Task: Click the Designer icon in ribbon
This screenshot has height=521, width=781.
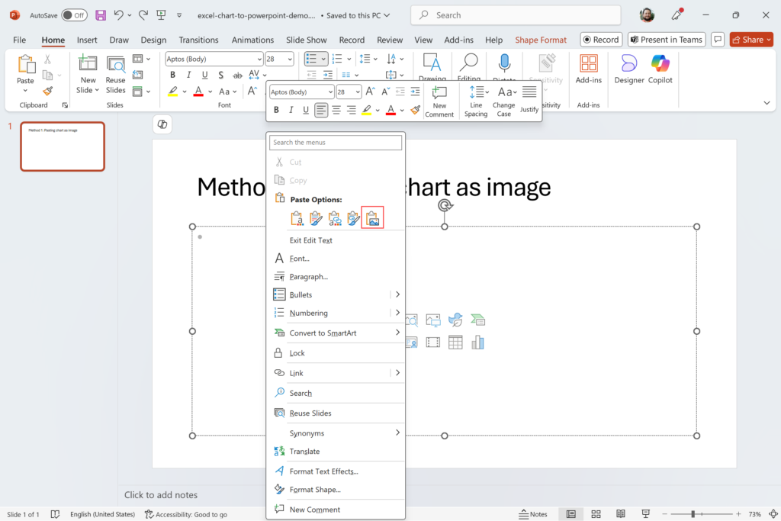Action: [628, 69]
